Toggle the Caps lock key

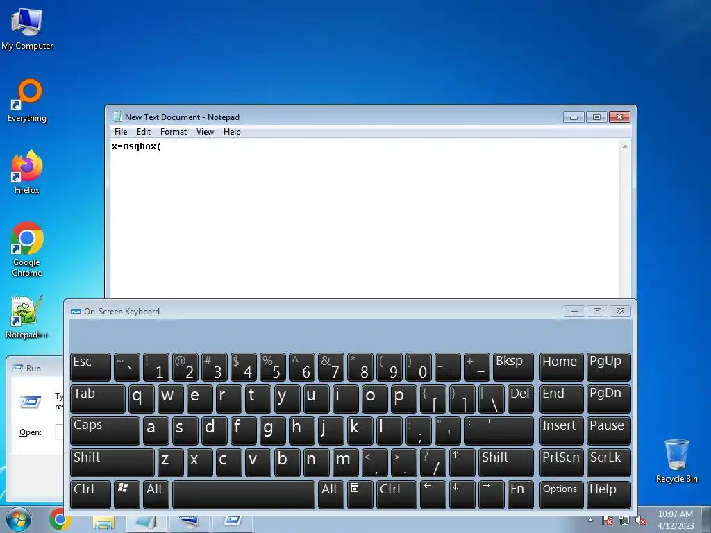coord(105,430)
